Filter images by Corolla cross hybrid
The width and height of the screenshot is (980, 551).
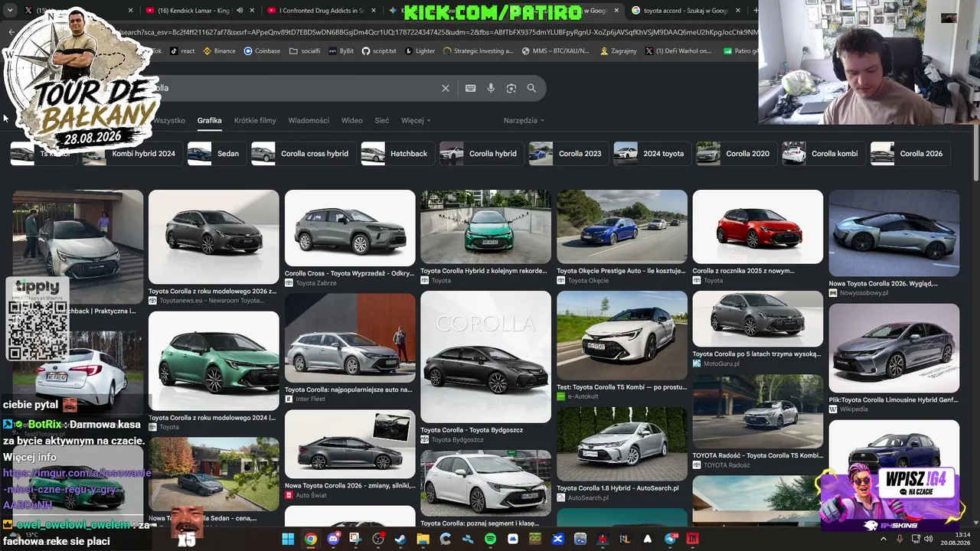303,153
